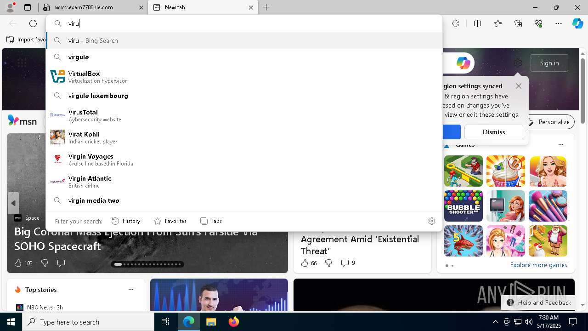588x331 pixels.
Task: Click Import favorites bookmark bar item
Action: [26, 40]
